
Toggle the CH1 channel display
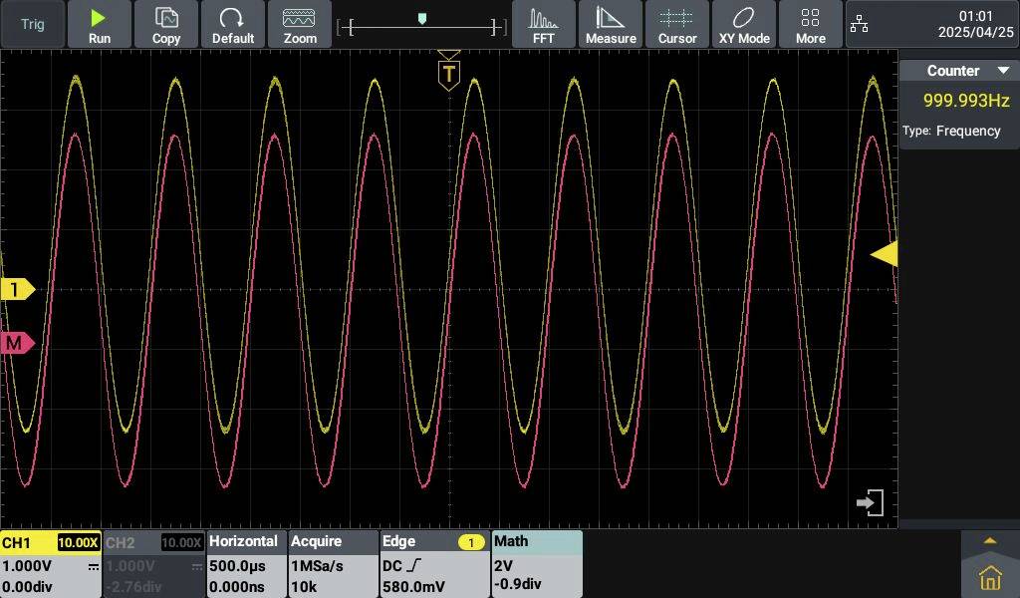(50, 563)
